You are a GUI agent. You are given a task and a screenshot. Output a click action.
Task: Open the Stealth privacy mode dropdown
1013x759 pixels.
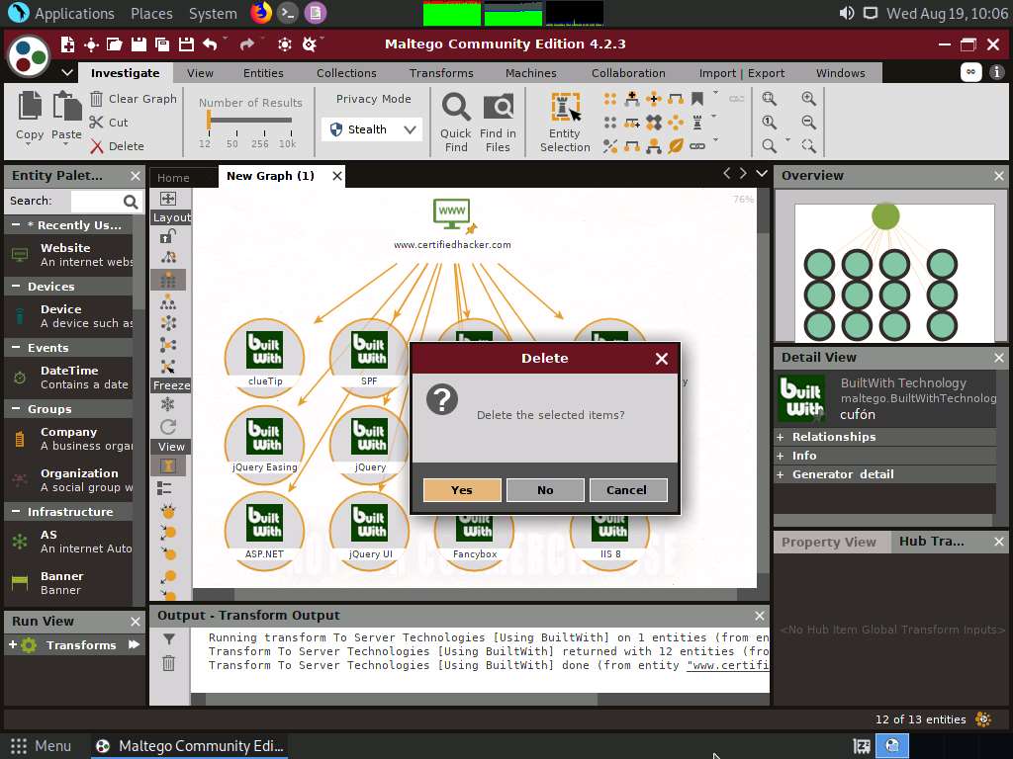[x=372, y=129]
